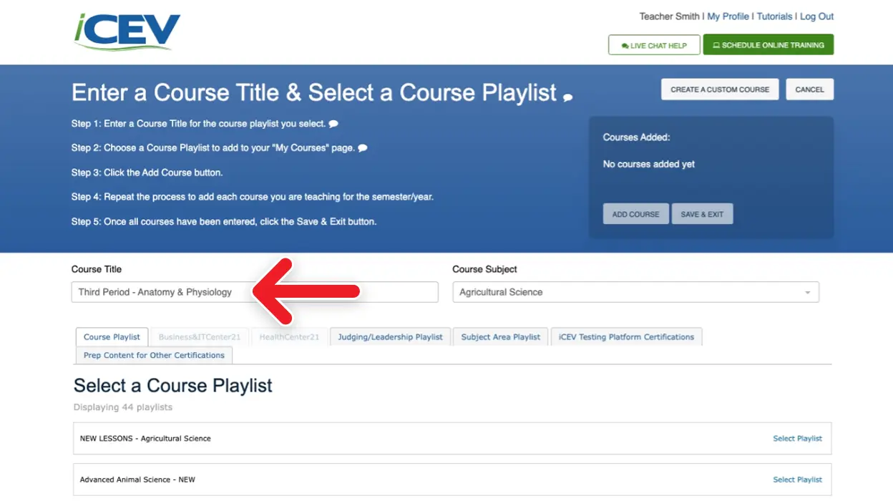
Task: Open Live Chat Help
Action: (654, 45)
